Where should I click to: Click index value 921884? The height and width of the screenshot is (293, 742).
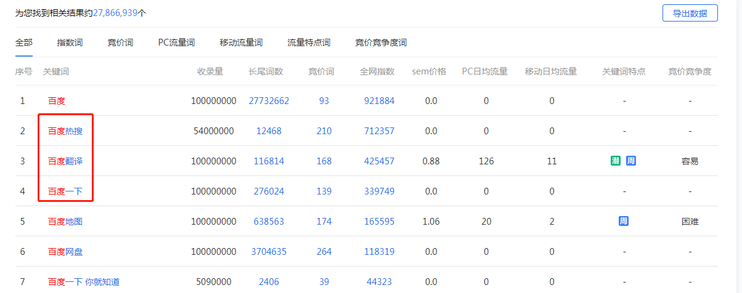point(379,101)
